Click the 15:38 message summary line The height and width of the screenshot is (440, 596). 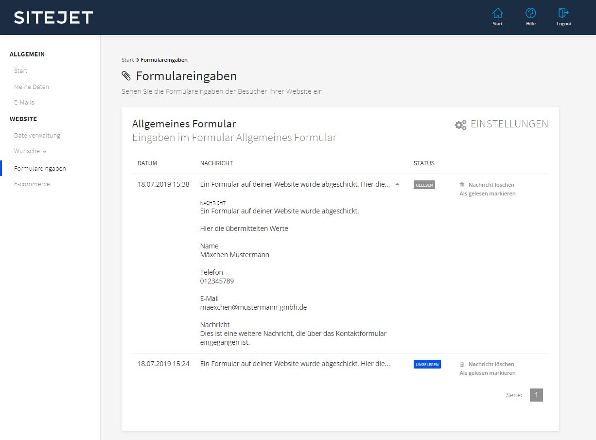tap(295, 184)
